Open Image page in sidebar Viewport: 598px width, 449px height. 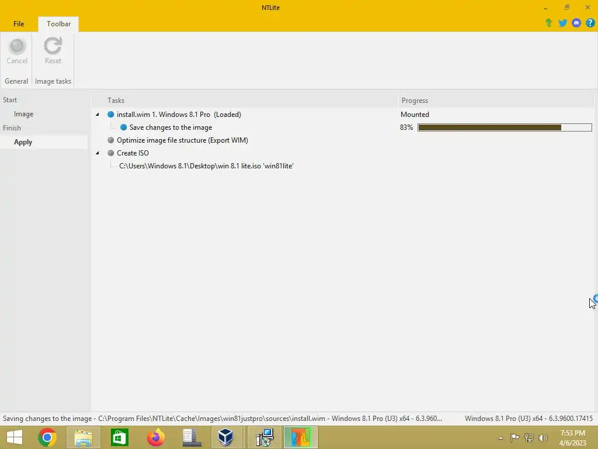23,114
